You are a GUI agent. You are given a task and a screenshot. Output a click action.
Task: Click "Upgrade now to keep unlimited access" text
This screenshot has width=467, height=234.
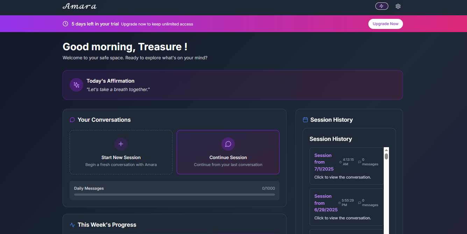click(157, 24)
